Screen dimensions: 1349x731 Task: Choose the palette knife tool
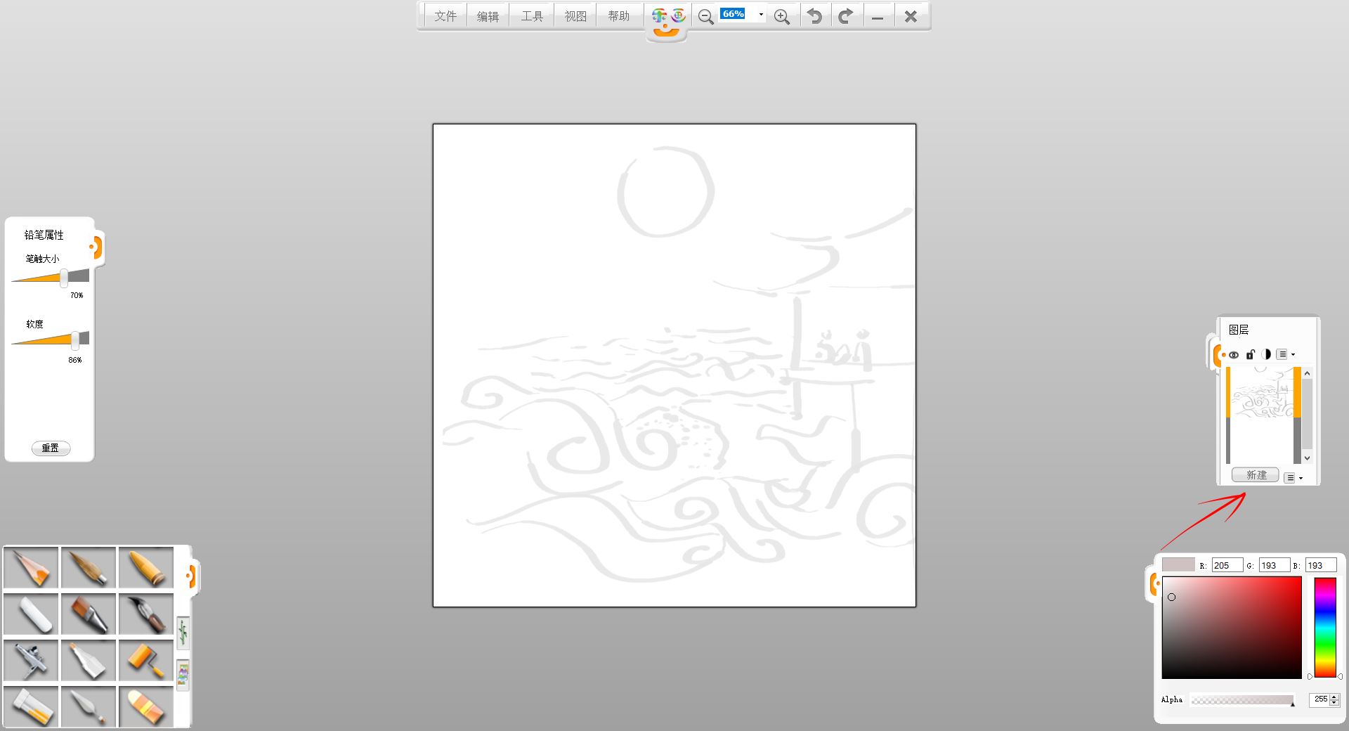click(89, 706)
